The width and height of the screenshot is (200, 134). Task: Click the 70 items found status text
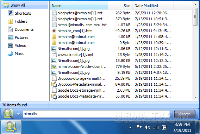pos(14,105)
